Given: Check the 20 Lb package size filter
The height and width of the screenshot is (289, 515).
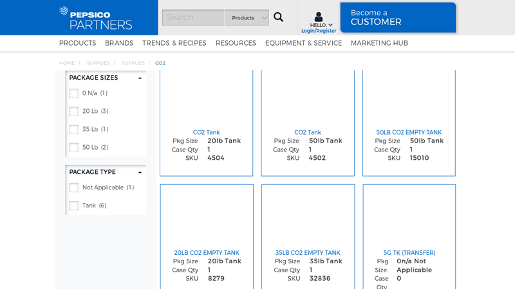Looking at the screenshot, I should (x=74, y=111).
